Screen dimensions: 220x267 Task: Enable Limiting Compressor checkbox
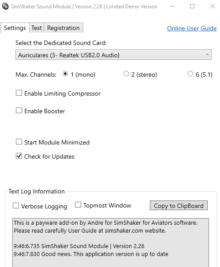(19, 93)
